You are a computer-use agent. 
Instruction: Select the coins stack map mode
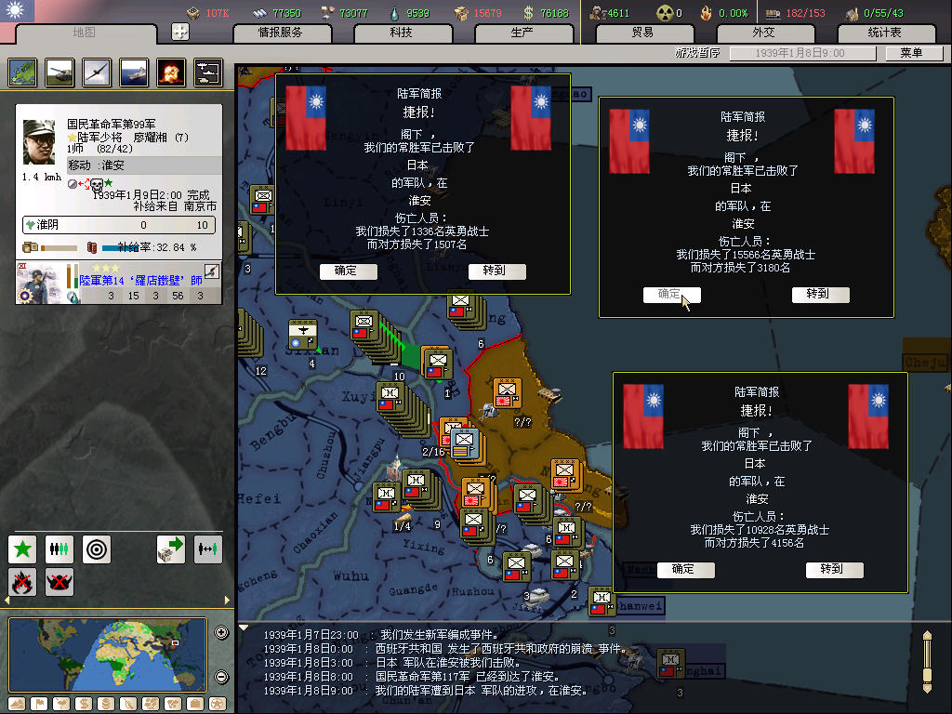[106, 705]
